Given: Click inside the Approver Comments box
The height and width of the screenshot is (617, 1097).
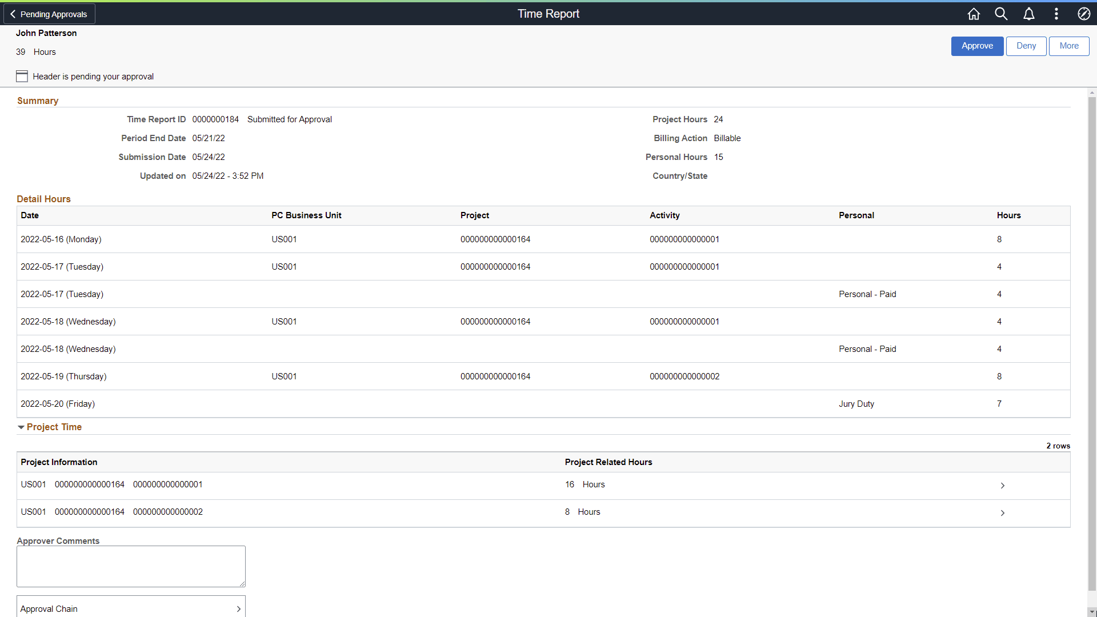Looking at the screenshot, I should [x=130, y=566].
